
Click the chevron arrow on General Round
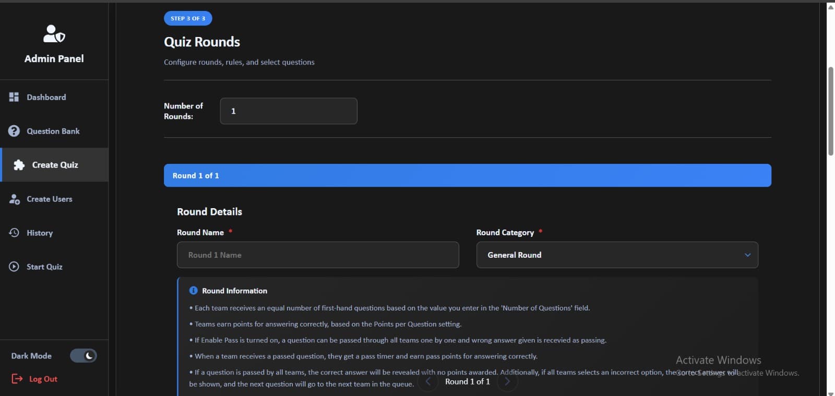(x=747, y=255)
